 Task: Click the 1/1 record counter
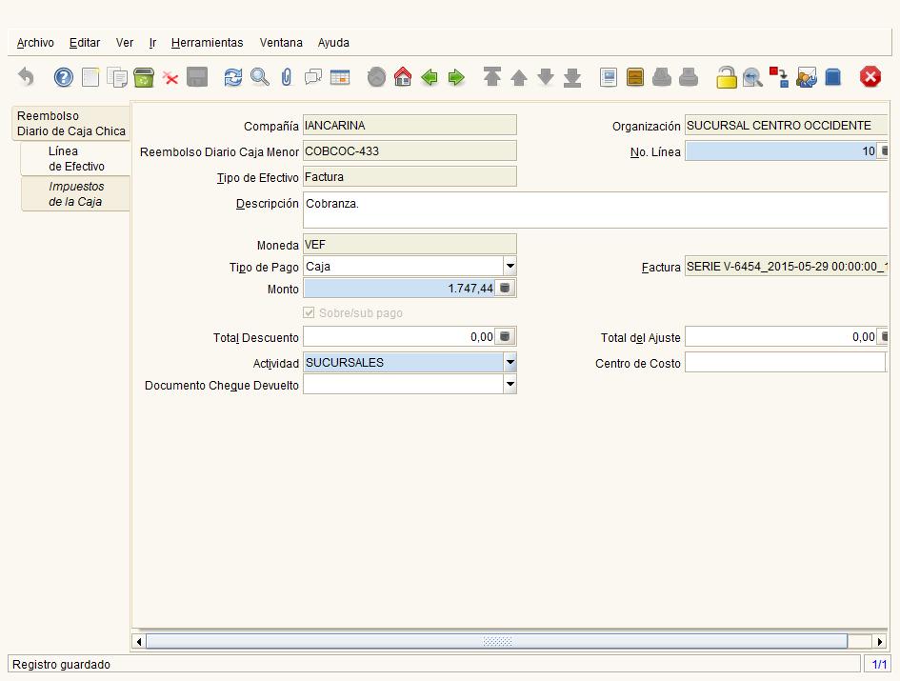pos(879,665)
